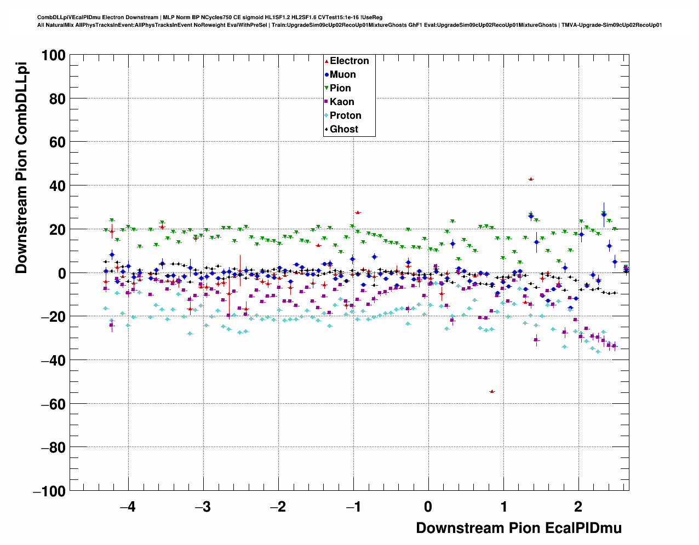Click the green Pion triangle marker in legend
Screen dimensions: 699x545
pyautogui.click(x=326, y=88)
